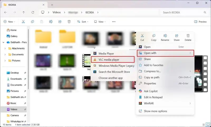Click Add to Favorites
211x127 pixels.
point(165,65)
